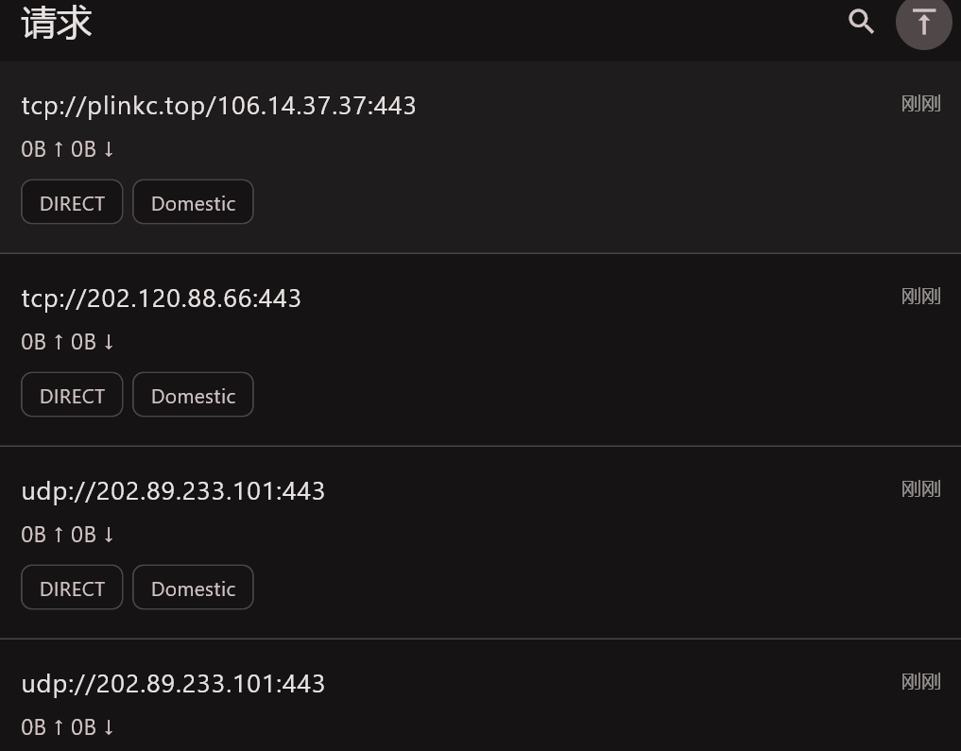
Task: Select DIRECT chip on the plinkc.top request
Action: [72, 202]
